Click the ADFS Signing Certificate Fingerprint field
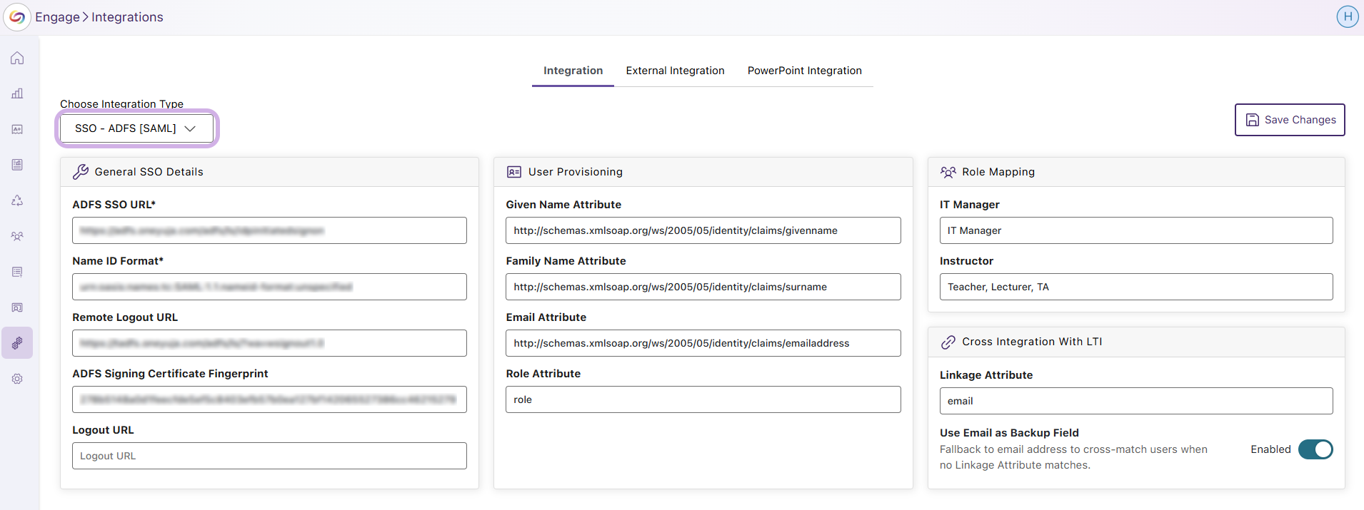The height and width of the screenshot is (510, 1364). (269, 399)
